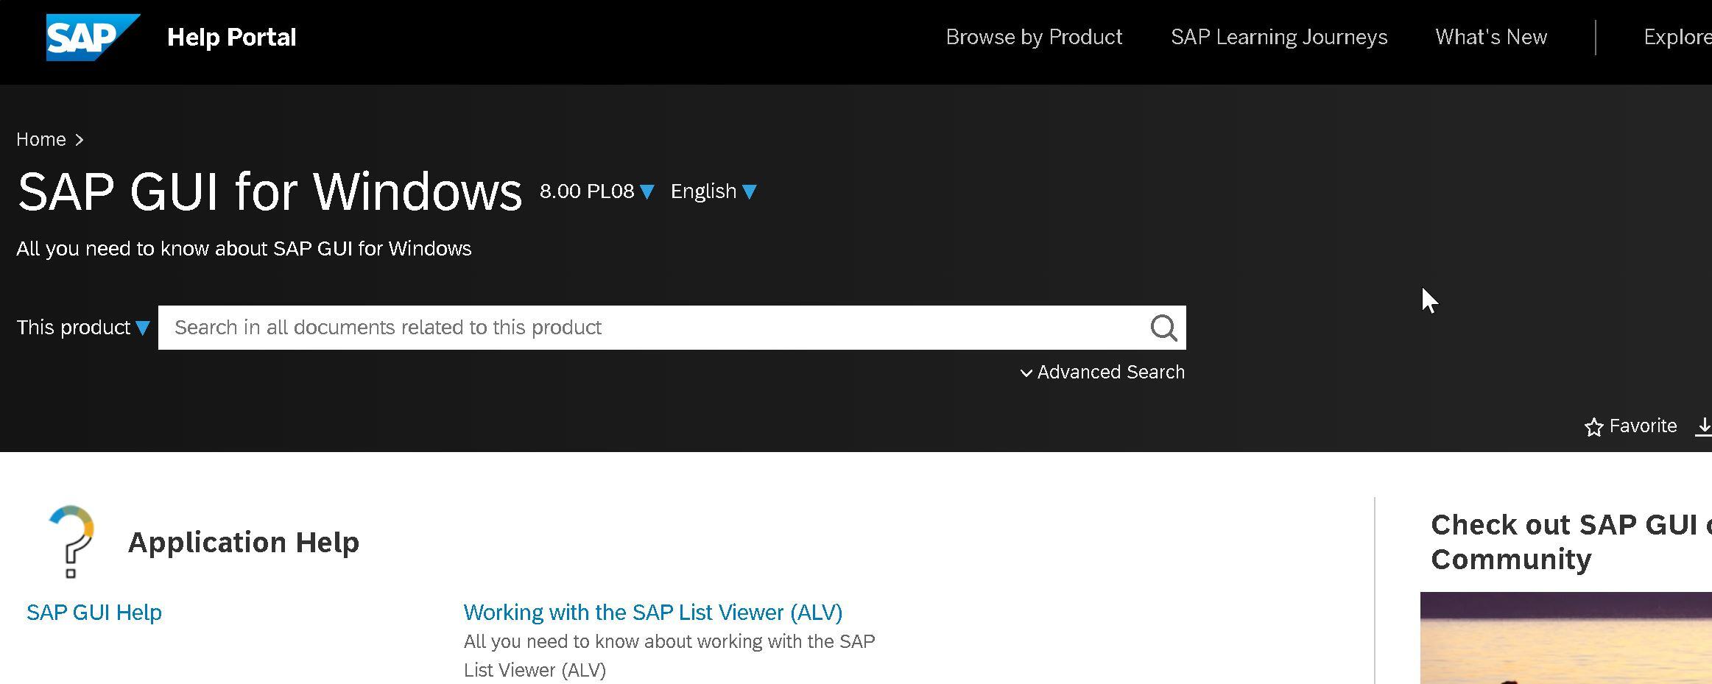Open the Explore menu item
The image size is (1712, 684).
(x=1677, y=37)
